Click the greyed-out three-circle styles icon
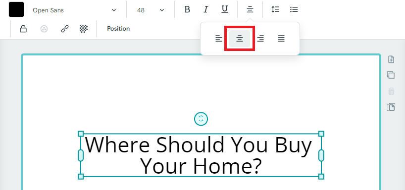Image resolution: width=405 pixels, height=190 pixels. coord(44,29)
